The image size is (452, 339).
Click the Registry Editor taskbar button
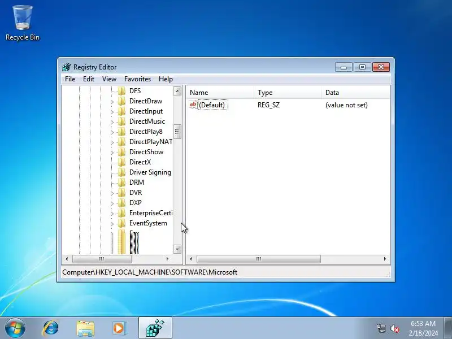click(x=155, y=328)
